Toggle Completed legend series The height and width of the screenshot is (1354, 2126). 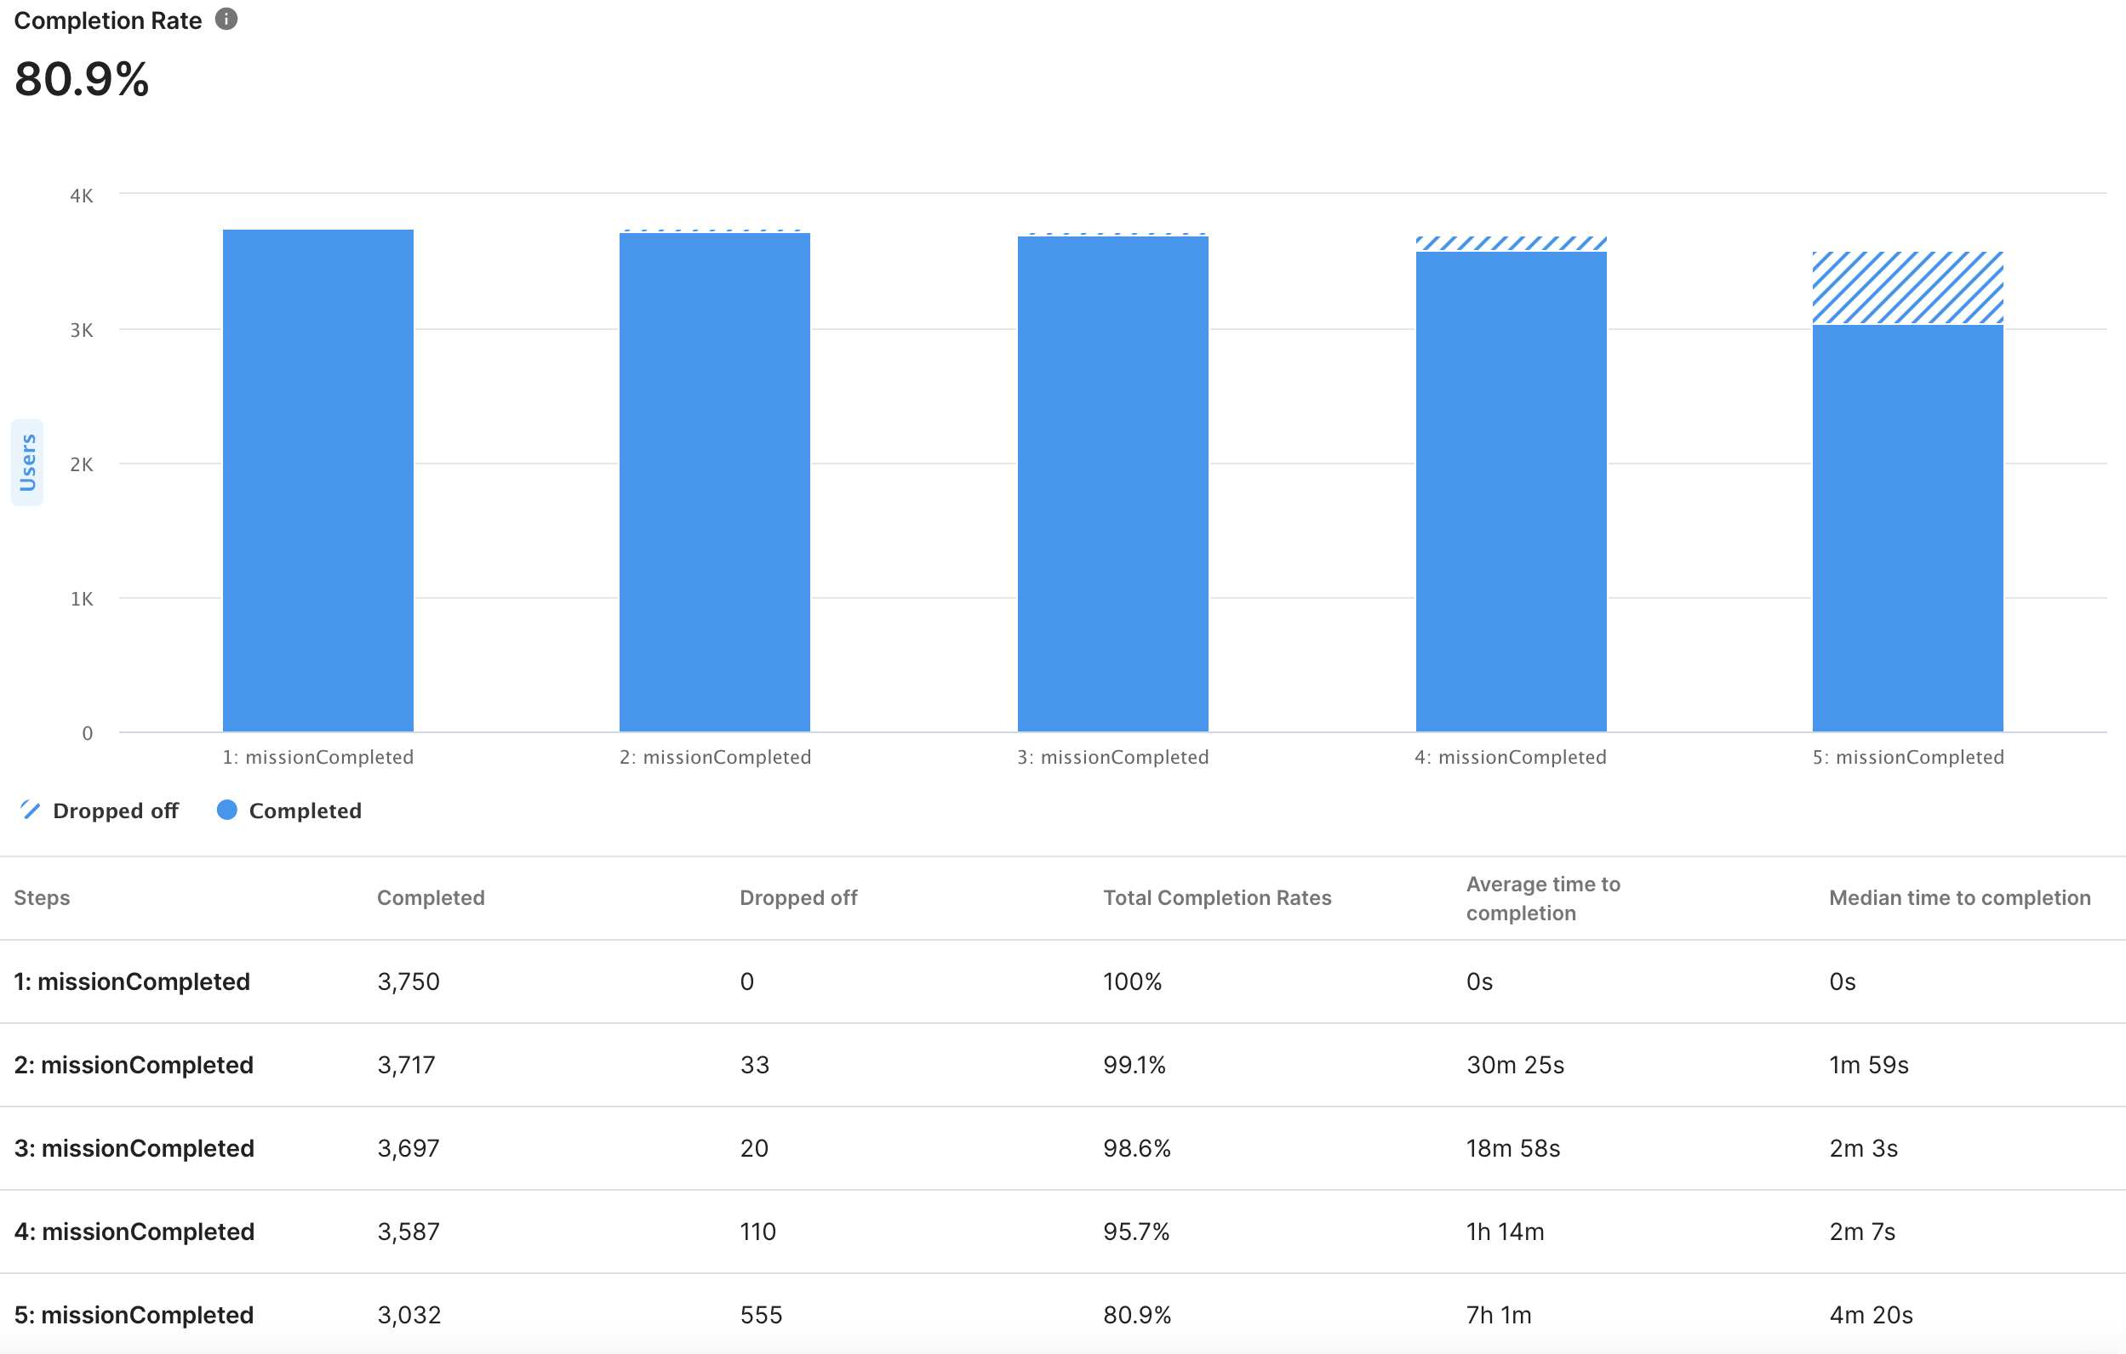click(x=305, y=811)
